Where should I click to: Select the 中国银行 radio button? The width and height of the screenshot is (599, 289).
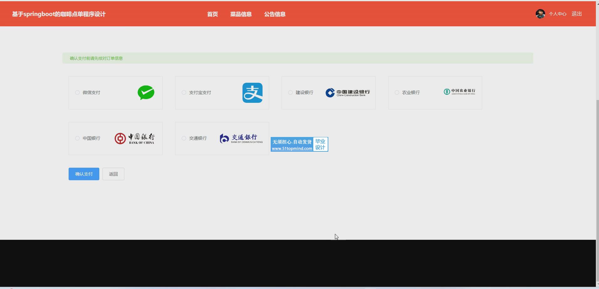click(77, 138)
